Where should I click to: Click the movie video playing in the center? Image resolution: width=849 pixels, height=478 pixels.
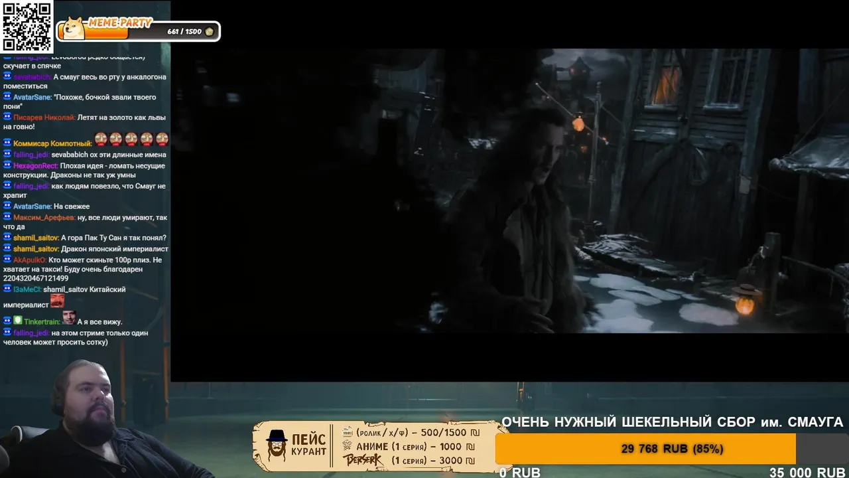tap(509, 191)
